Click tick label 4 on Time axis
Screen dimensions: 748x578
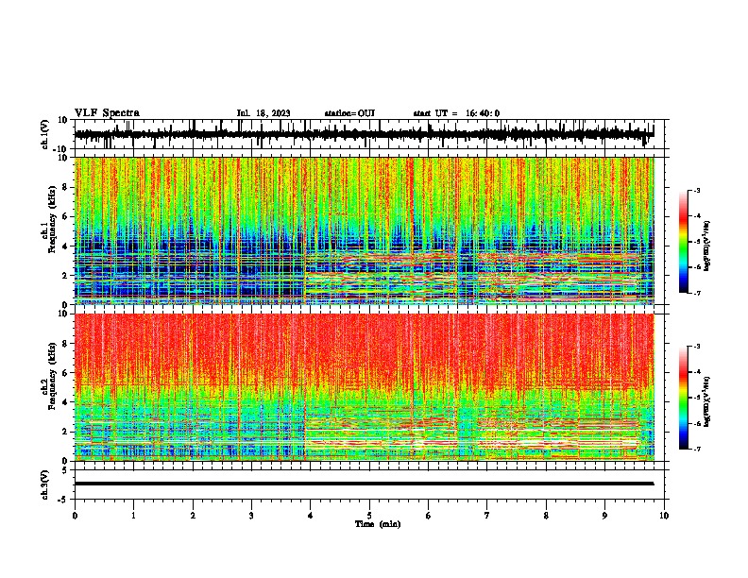click(x=311, y=516)
